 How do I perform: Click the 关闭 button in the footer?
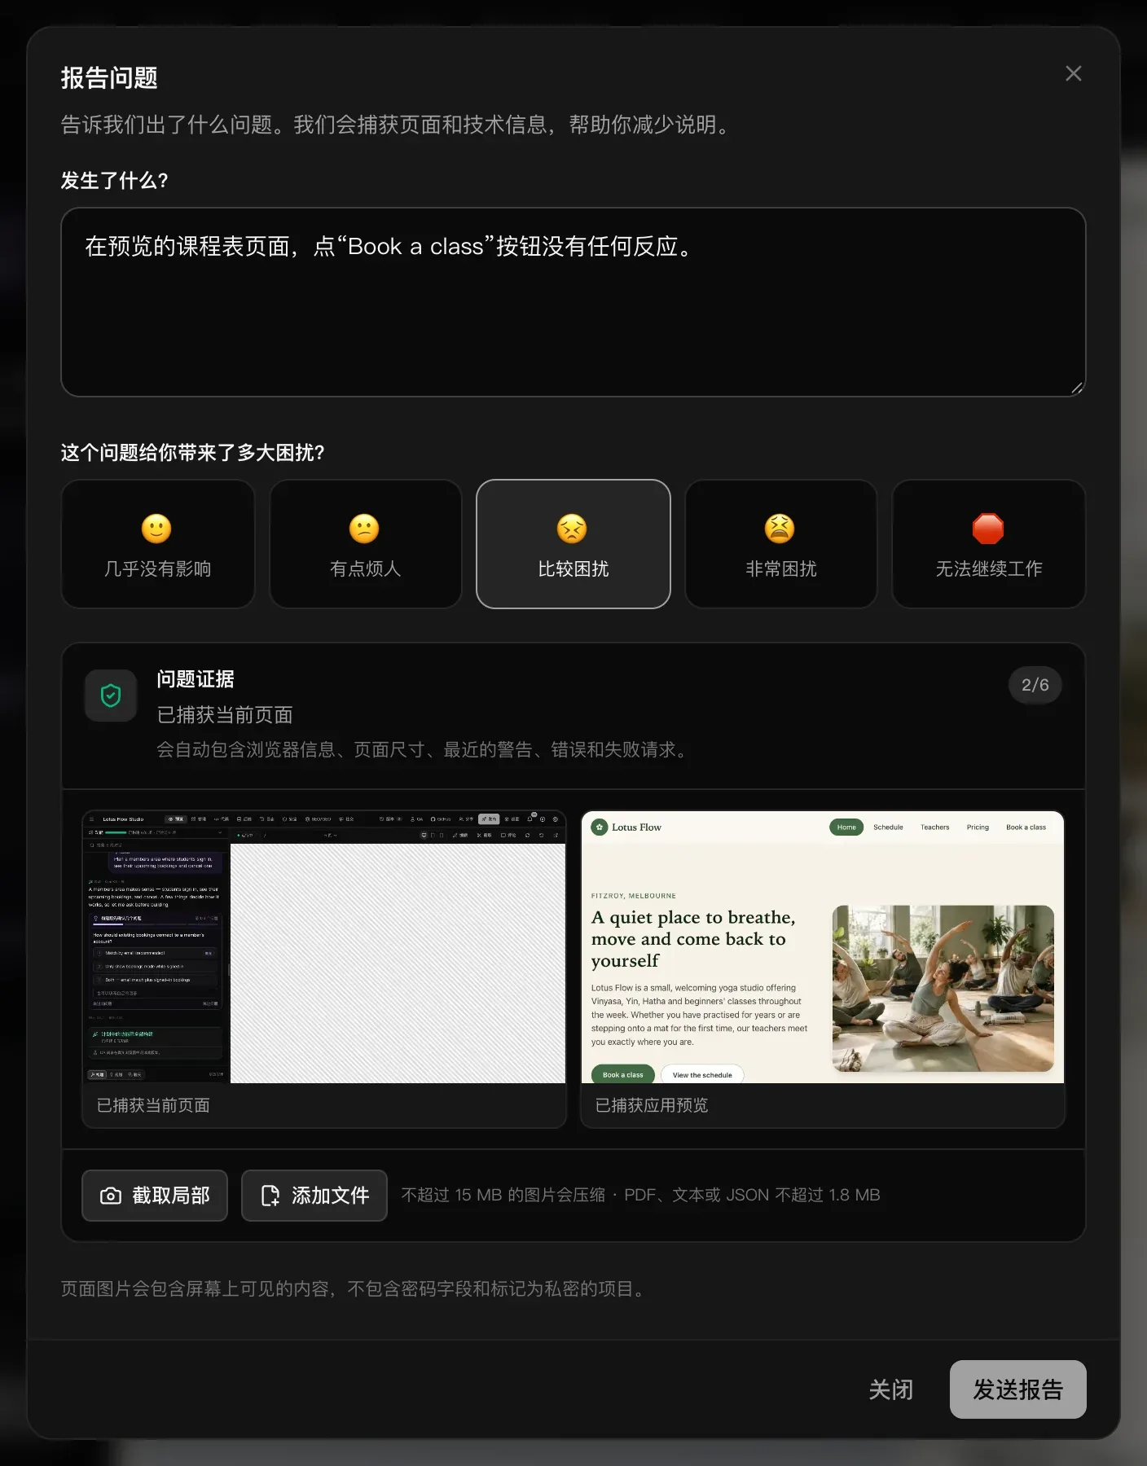tap(890, 1389)
